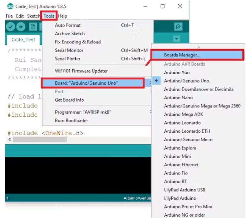Select Burn Bootloader
This screenshot has width=251, height=224.
point(97,120)
